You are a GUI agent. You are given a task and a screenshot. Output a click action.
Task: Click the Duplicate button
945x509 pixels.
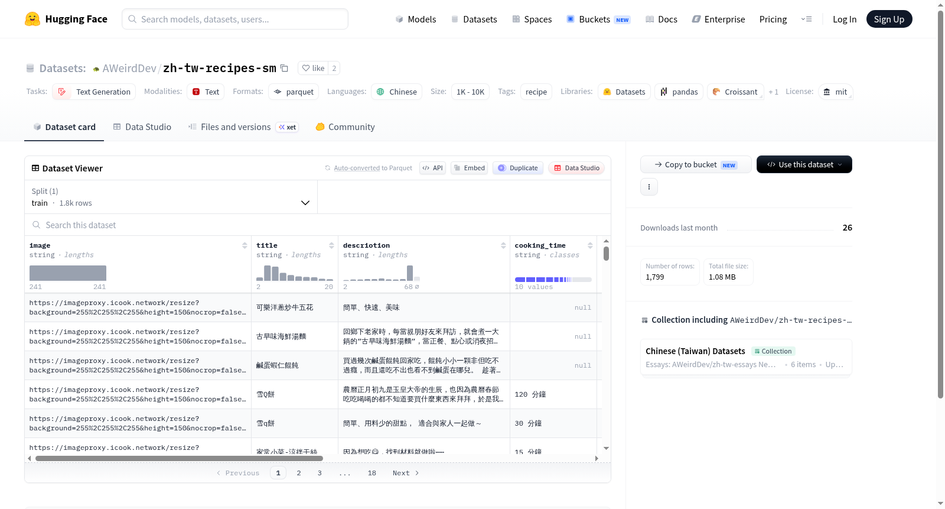pyautogui.click(x=518, y=168)
